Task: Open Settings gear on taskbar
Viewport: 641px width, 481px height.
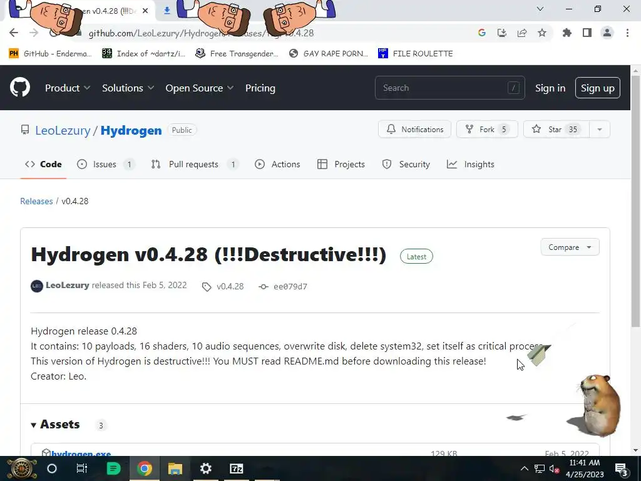Action: 205,468
